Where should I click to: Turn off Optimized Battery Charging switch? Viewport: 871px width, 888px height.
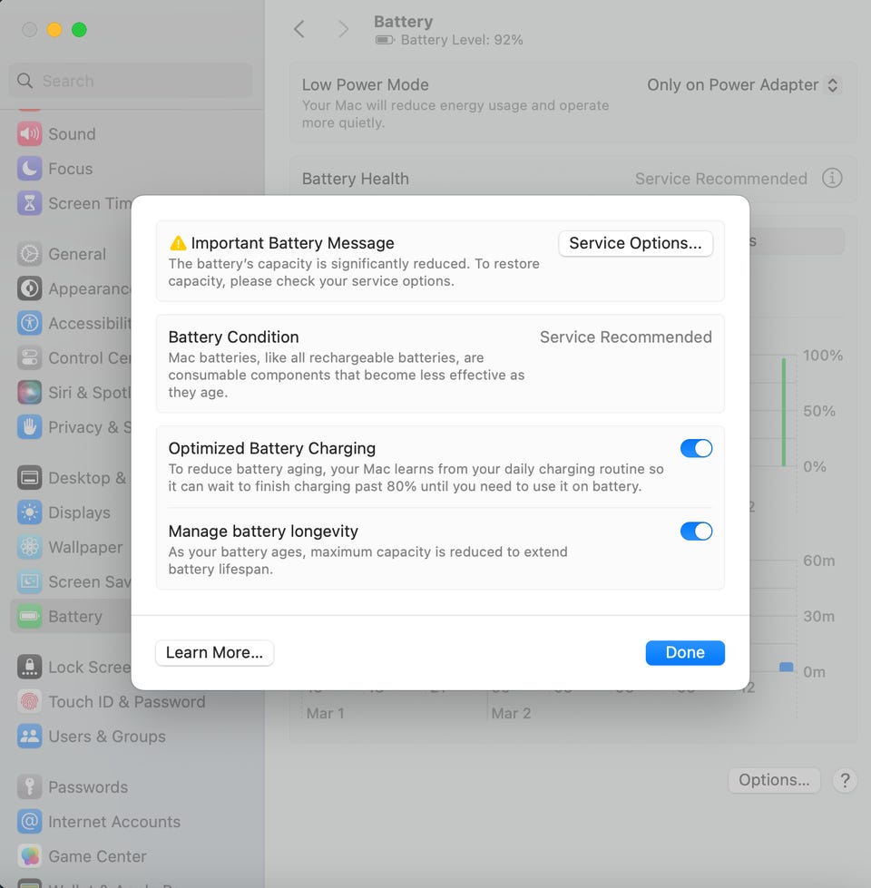(696, 448)
